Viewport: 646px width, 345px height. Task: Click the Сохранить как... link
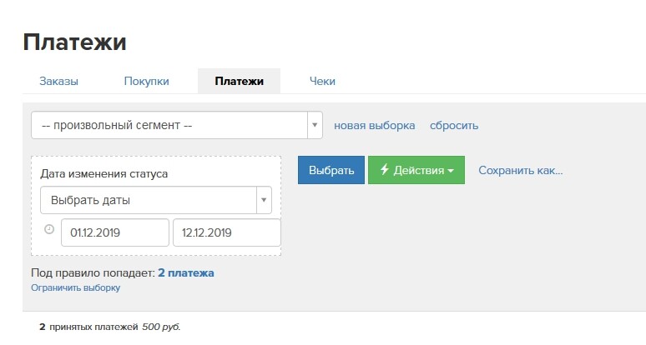click(520, 170)
